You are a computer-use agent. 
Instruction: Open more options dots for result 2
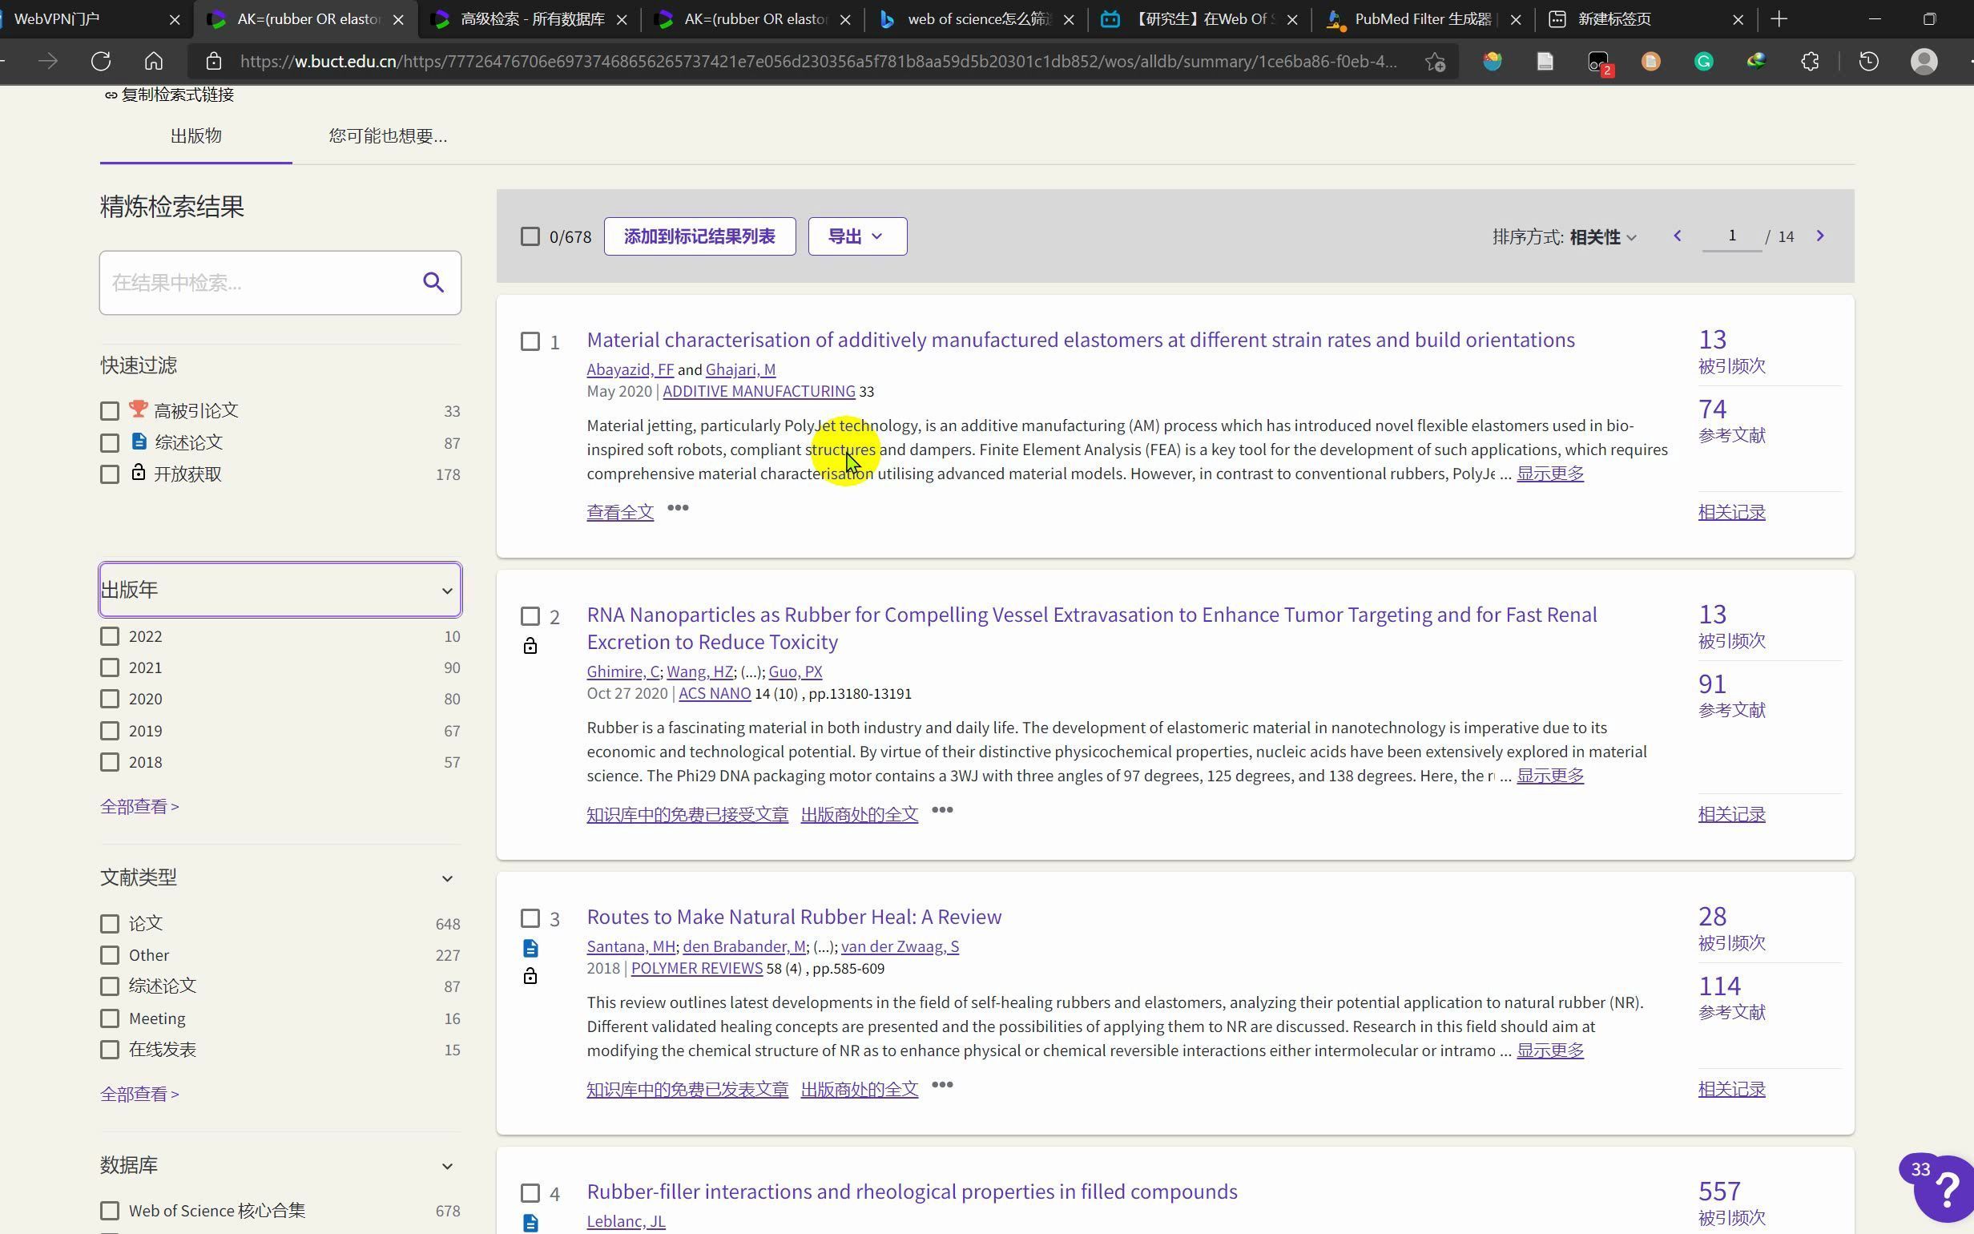coord(942,809)
